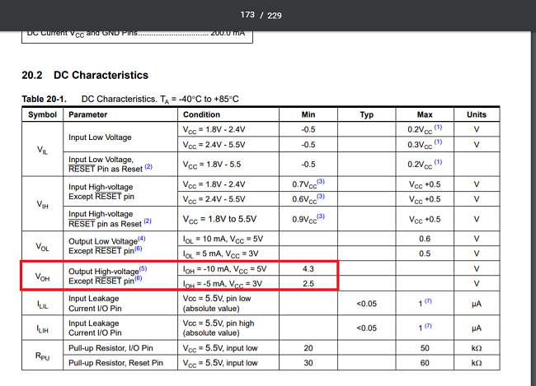Image resolution: width=536 pixels, height=386 pixels.
Task: Click condition 'VCC = 1.8V - 5.5'
Action: coord(212,165)
